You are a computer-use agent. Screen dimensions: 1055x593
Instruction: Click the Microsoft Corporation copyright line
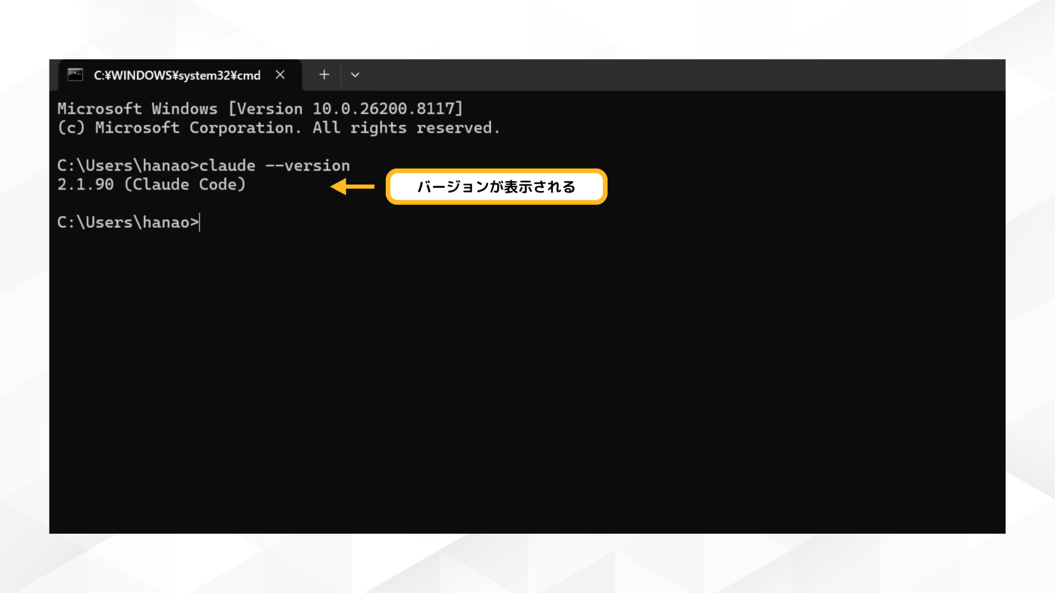[x=279, y=127]
